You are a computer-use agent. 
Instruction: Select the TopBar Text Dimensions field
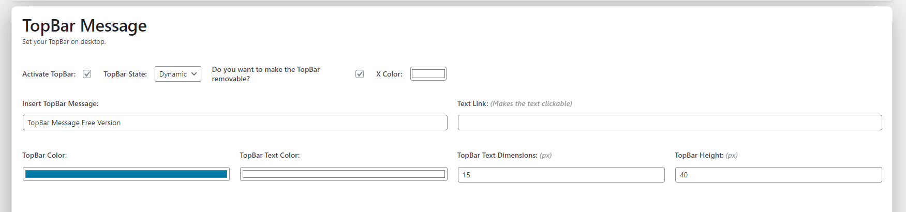[561, 175]
